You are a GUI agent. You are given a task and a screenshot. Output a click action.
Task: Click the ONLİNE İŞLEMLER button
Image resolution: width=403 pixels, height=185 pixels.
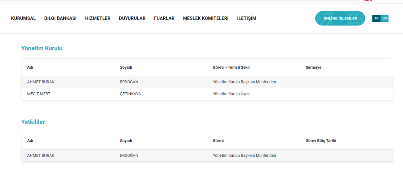coord(340,18)
